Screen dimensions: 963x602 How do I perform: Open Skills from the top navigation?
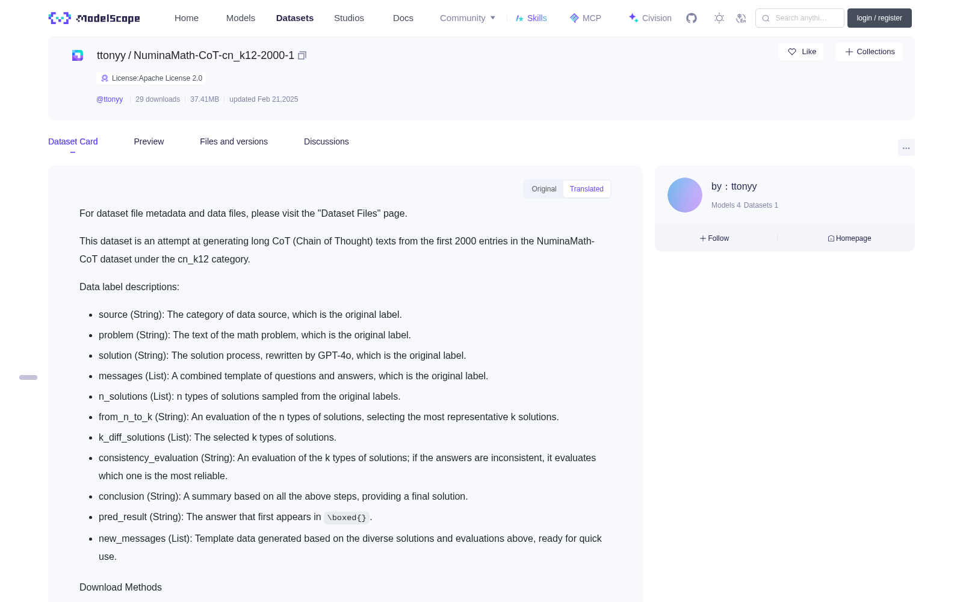click(531, 18)
